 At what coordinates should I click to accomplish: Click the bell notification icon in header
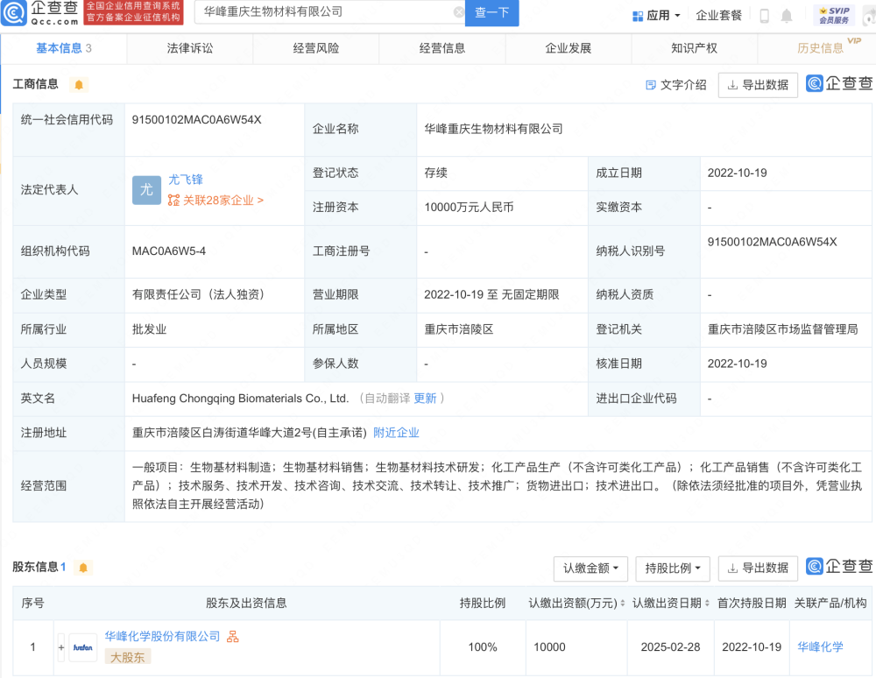click(787, 15)
